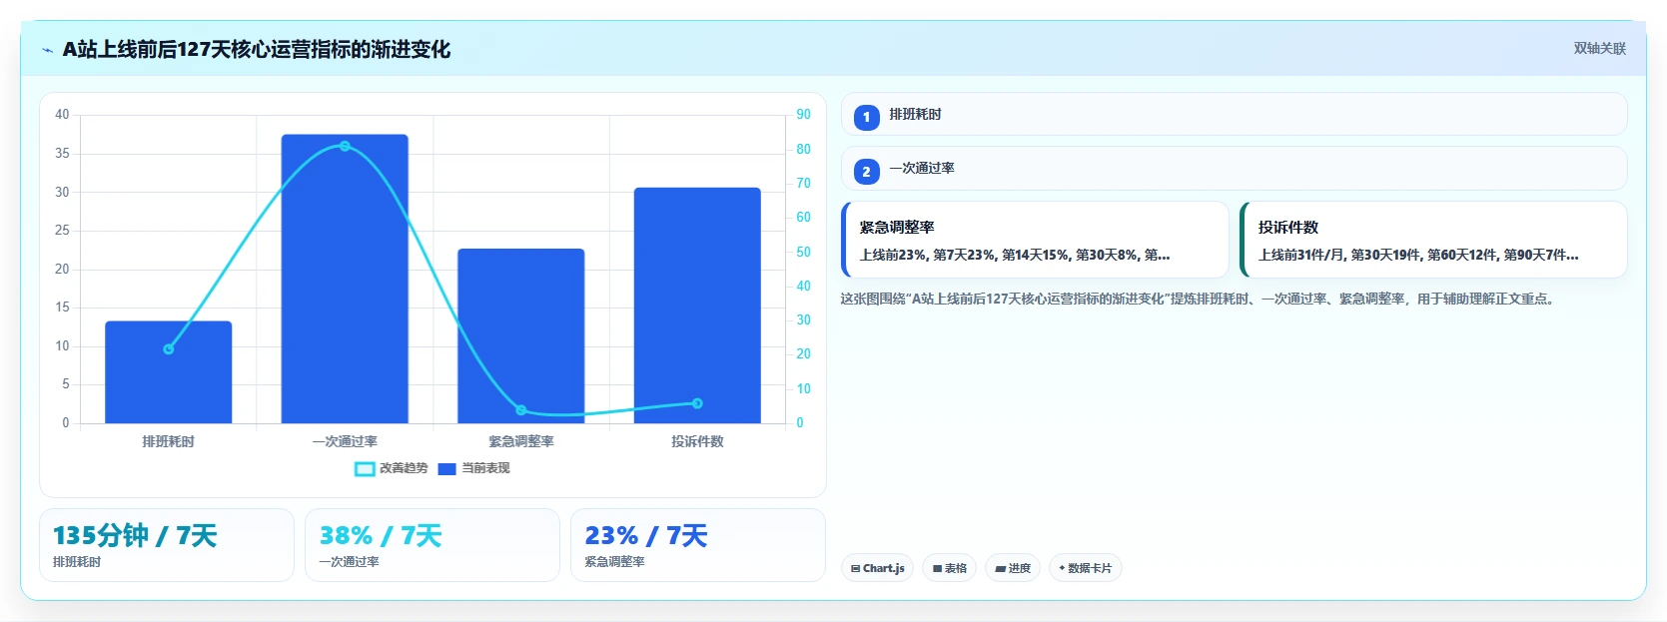Click the description text starting 这张图围绕
Image resolution: width=1667 pixels, height=622 pixels.
[x=1198, y=299]
